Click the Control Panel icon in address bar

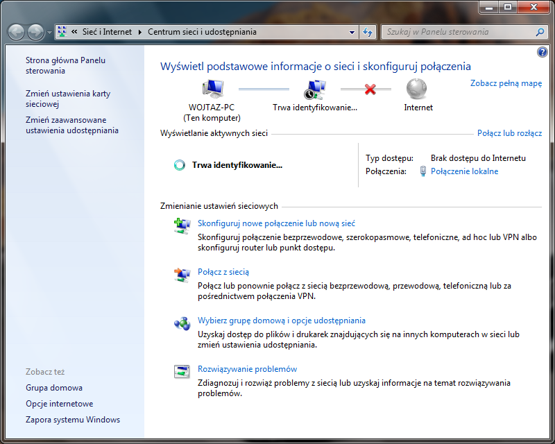pos(62,32)
